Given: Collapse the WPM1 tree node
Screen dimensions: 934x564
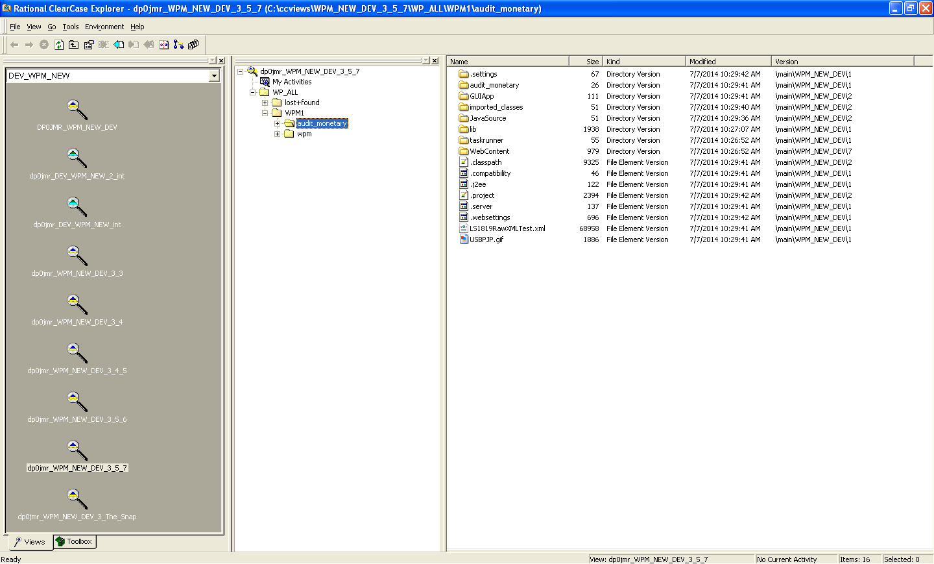Looking at the screenshot, I should pyautogui.click(x=265, y=113).
